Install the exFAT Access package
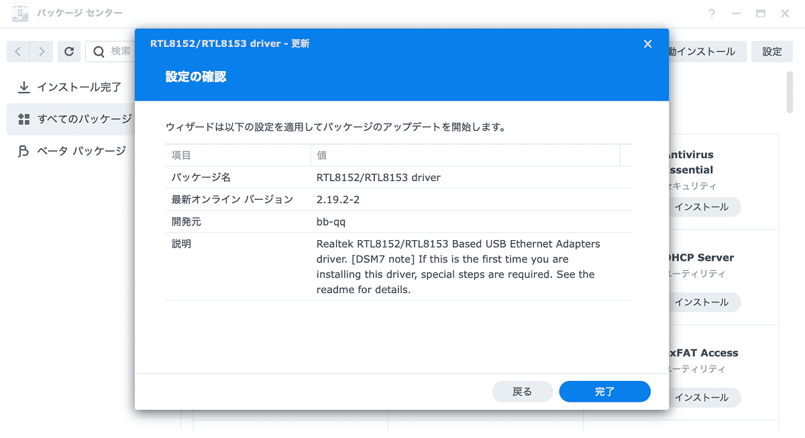The height and width of the screenshot is (438, 805). click(703, 397)
